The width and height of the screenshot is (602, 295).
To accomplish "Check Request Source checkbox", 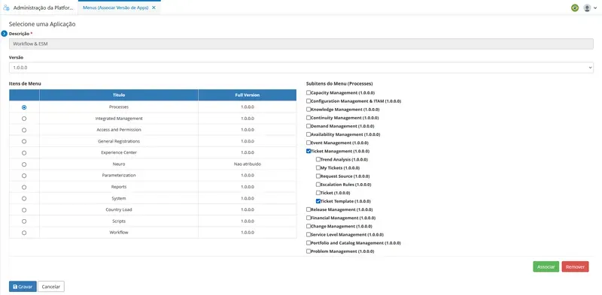I will click(318, 176).
